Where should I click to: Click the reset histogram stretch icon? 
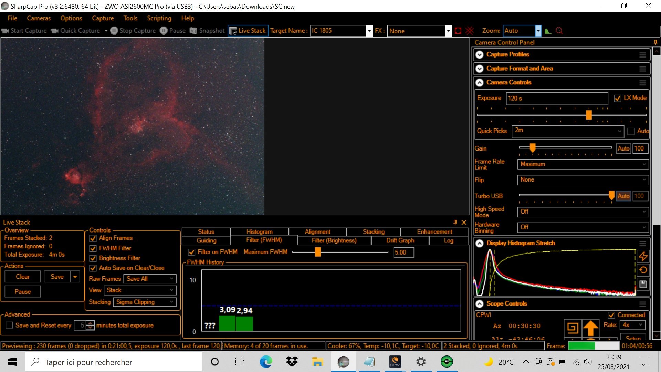(643, 270)
